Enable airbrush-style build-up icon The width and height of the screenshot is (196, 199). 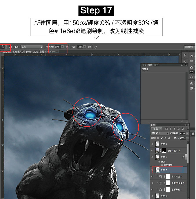point(90,47)
